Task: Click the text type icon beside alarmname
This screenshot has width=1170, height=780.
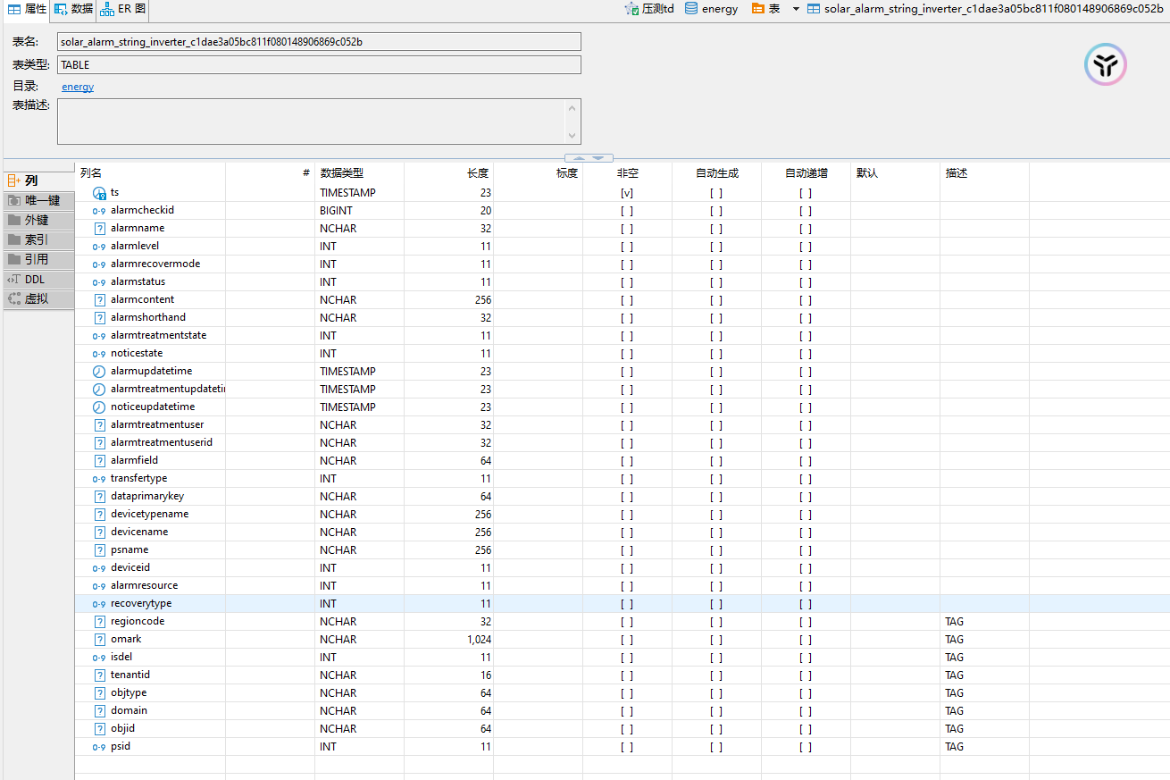Action: [99, 229]
